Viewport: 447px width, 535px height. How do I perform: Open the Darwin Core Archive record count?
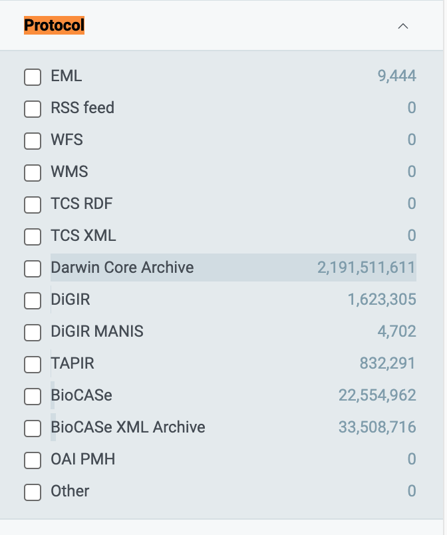coord(367,268)
